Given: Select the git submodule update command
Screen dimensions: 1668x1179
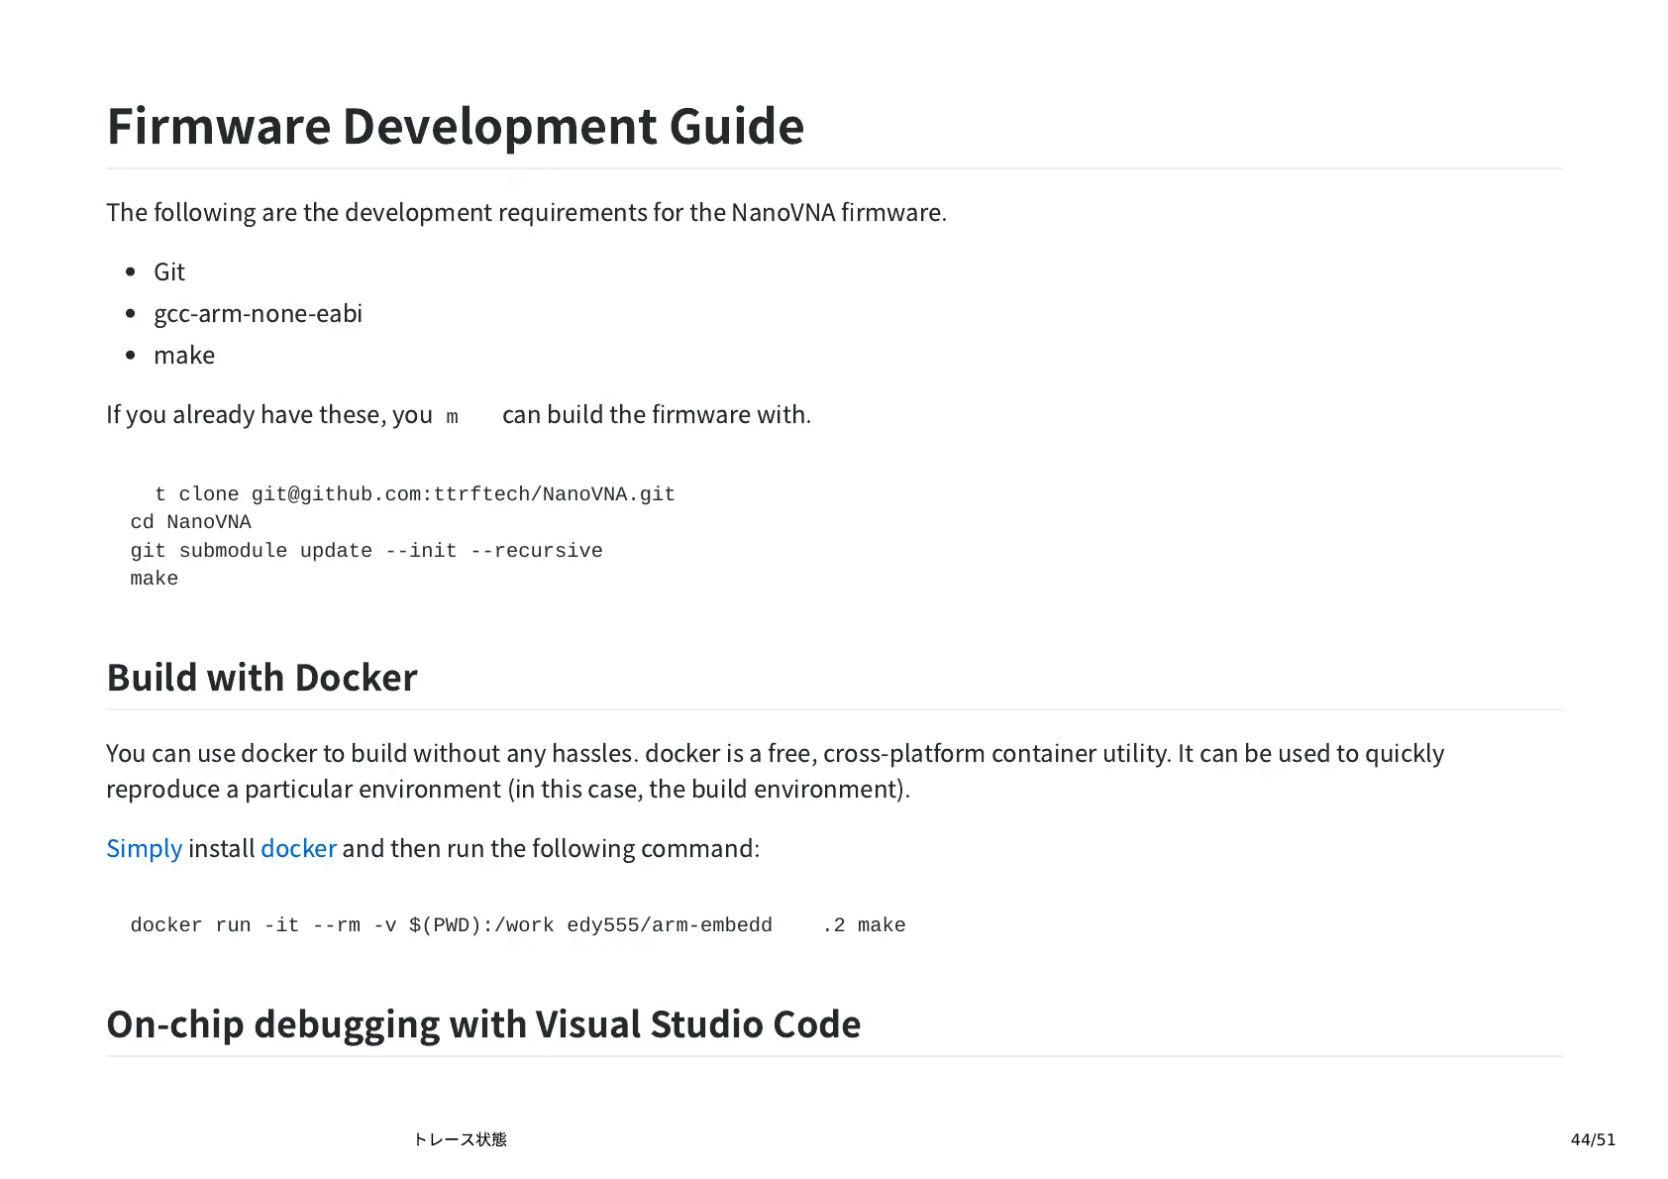Looking at the screenshot, I should 365,551.
